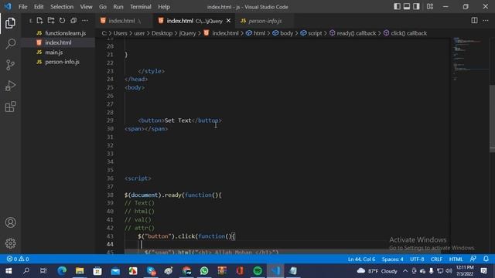Click the editor vertical scrollbar
Screen dimensions: 495x278
point(492,118)
